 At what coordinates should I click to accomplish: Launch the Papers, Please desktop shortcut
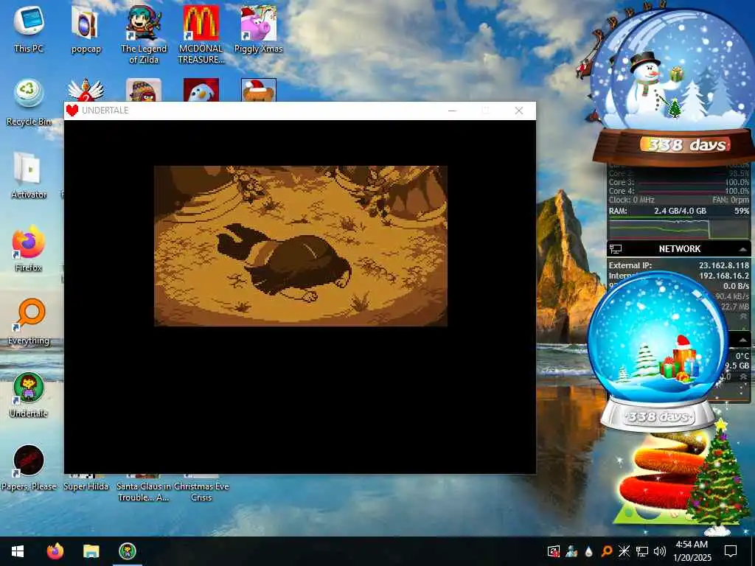29,468
